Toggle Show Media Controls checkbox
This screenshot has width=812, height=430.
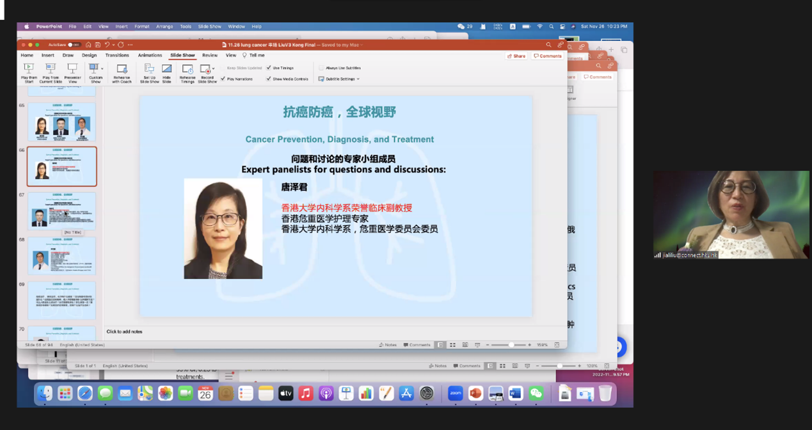(x=269, y=79)
